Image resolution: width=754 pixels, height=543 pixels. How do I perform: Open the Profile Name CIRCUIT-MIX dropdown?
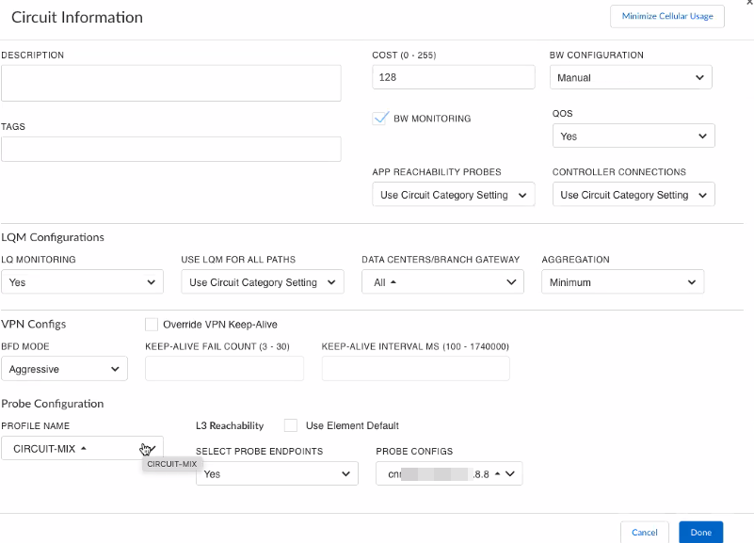(82, 448)
